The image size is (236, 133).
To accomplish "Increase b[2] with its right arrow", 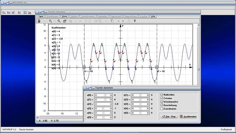I will (148, 100).
